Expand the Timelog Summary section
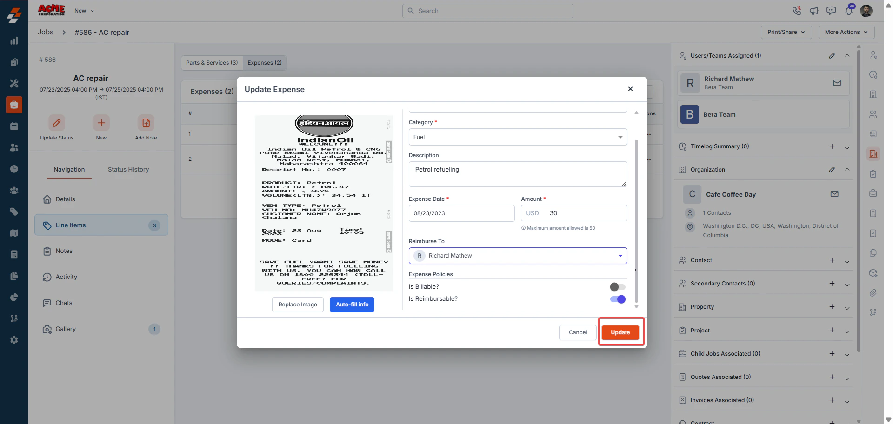The image size is (893, 424). (x=847, y=148)
